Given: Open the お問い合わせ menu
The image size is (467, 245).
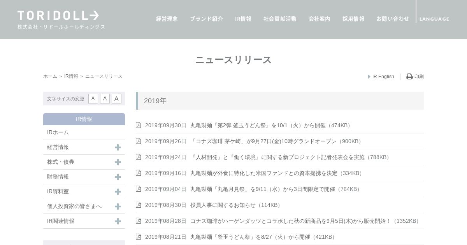Looking at the screenshot, I should [393, 19].
